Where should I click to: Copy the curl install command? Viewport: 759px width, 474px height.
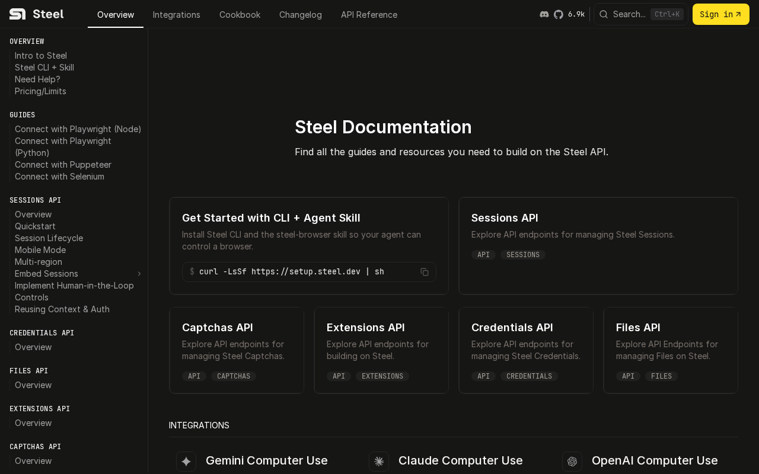[x=425, y=272]
